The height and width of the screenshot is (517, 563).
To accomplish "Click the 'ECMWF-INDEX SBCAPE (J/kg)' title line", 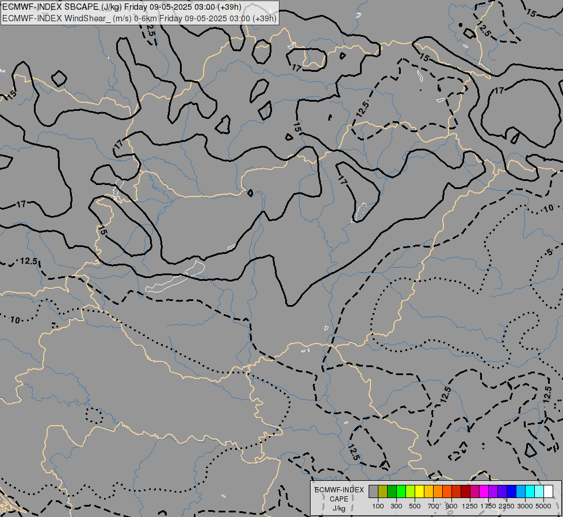I will (x=122, y=7).
